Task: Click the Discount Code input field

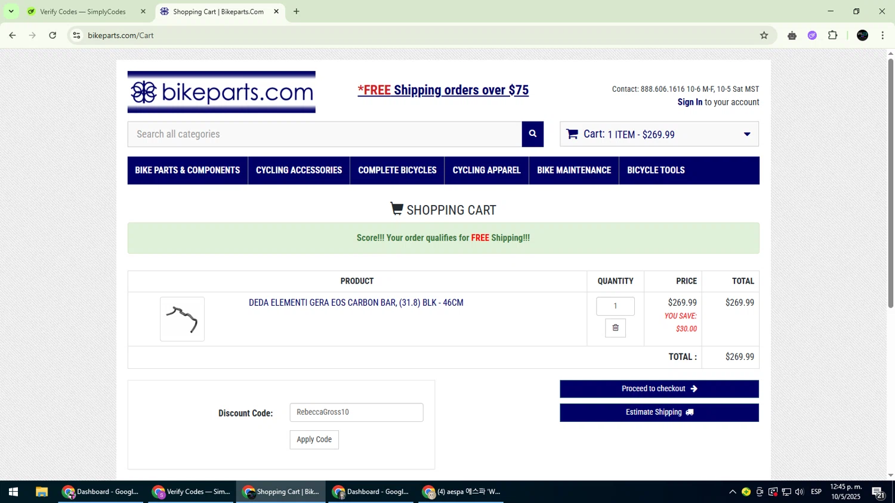Action: pos(357,412)
